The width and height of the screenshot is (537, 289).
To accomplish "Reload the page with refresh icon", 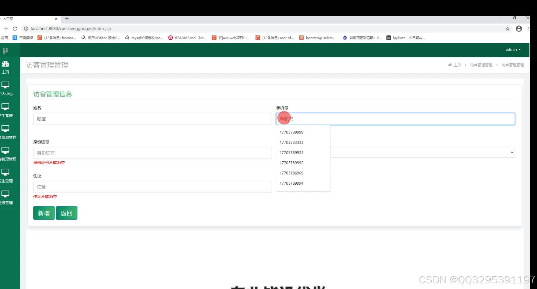I will tap(15, 29).
